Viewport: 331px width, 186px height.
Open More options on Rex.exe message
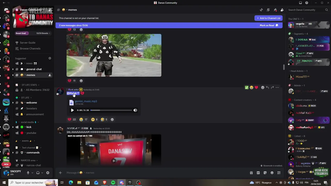point(277,88)
